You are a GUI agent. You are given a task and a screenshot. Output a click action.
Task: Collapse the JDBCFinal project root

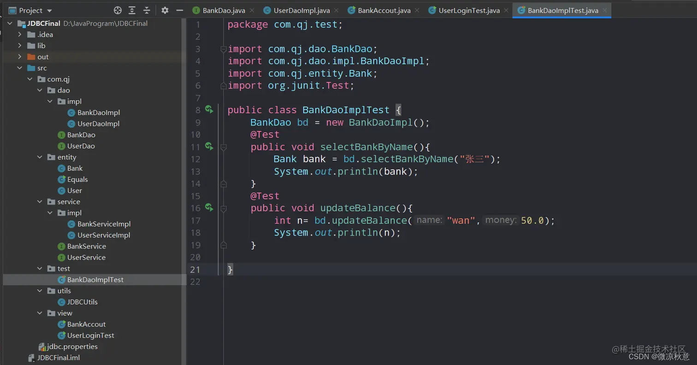pyautogui.click(x=10, y=23)
